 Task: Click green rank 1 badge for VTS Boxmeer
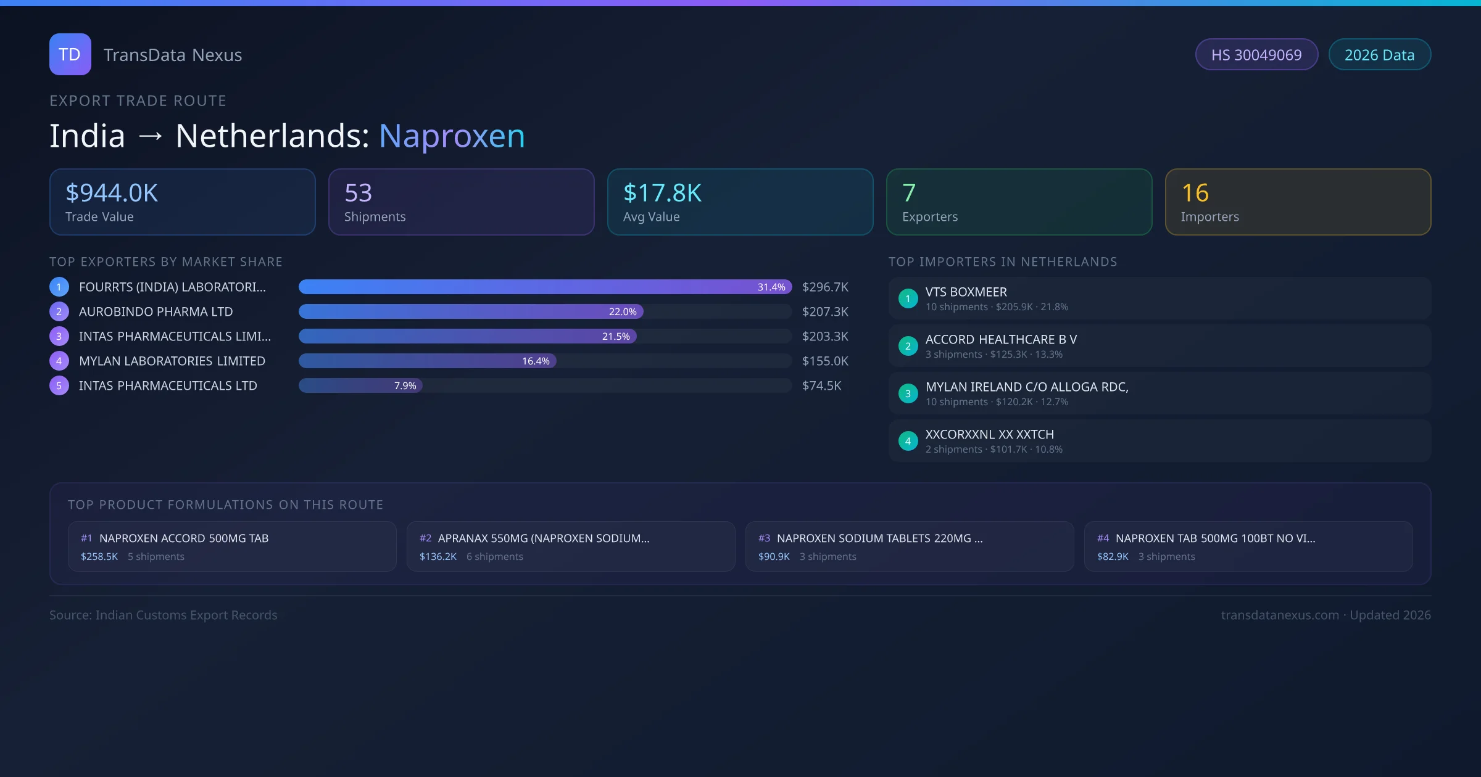pos(908,298)
